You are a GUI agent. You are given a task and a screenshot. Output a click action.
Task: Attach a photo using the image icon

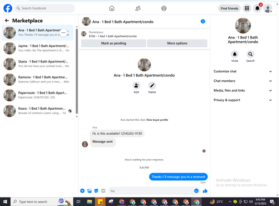coord(89,191)
